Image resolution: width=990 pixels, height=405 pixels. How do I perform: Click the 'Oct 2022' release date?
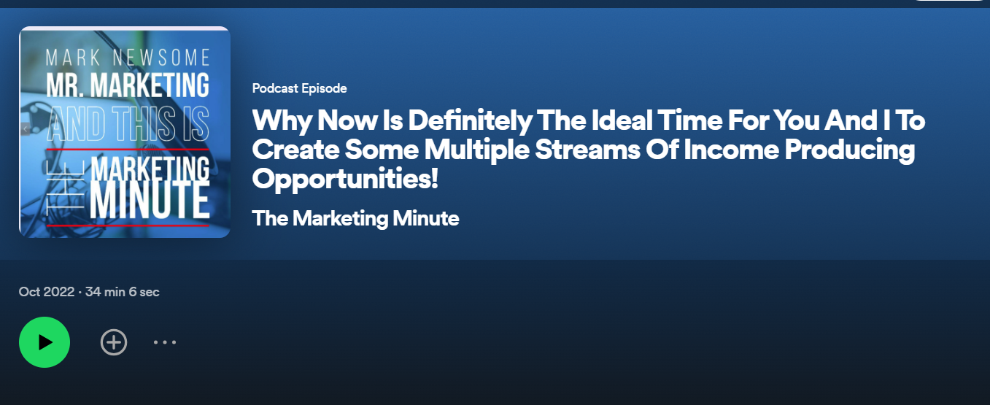click(x=46, y=292)
